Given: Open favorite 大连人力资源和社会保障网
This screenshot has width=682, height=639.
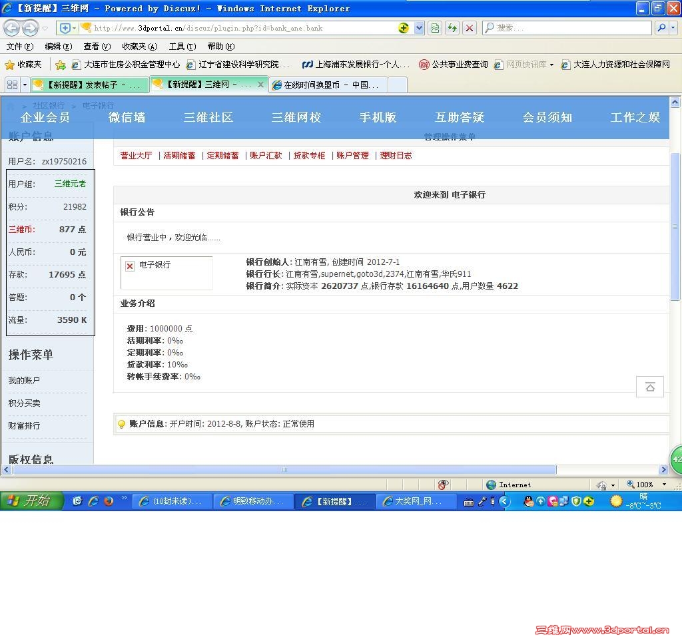Looking at the screenshot, I should coord(615,65).
